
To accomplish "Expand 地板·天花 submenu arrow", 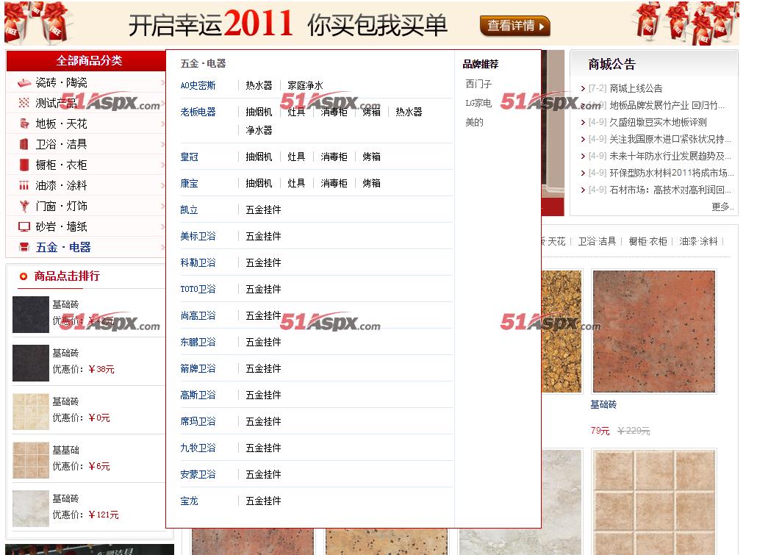I will click(x=162, y=123).
